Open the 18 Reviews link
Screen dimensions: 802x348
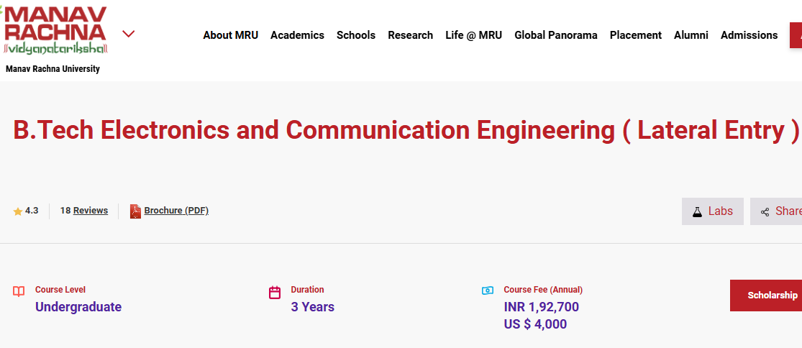coord(84,211)
